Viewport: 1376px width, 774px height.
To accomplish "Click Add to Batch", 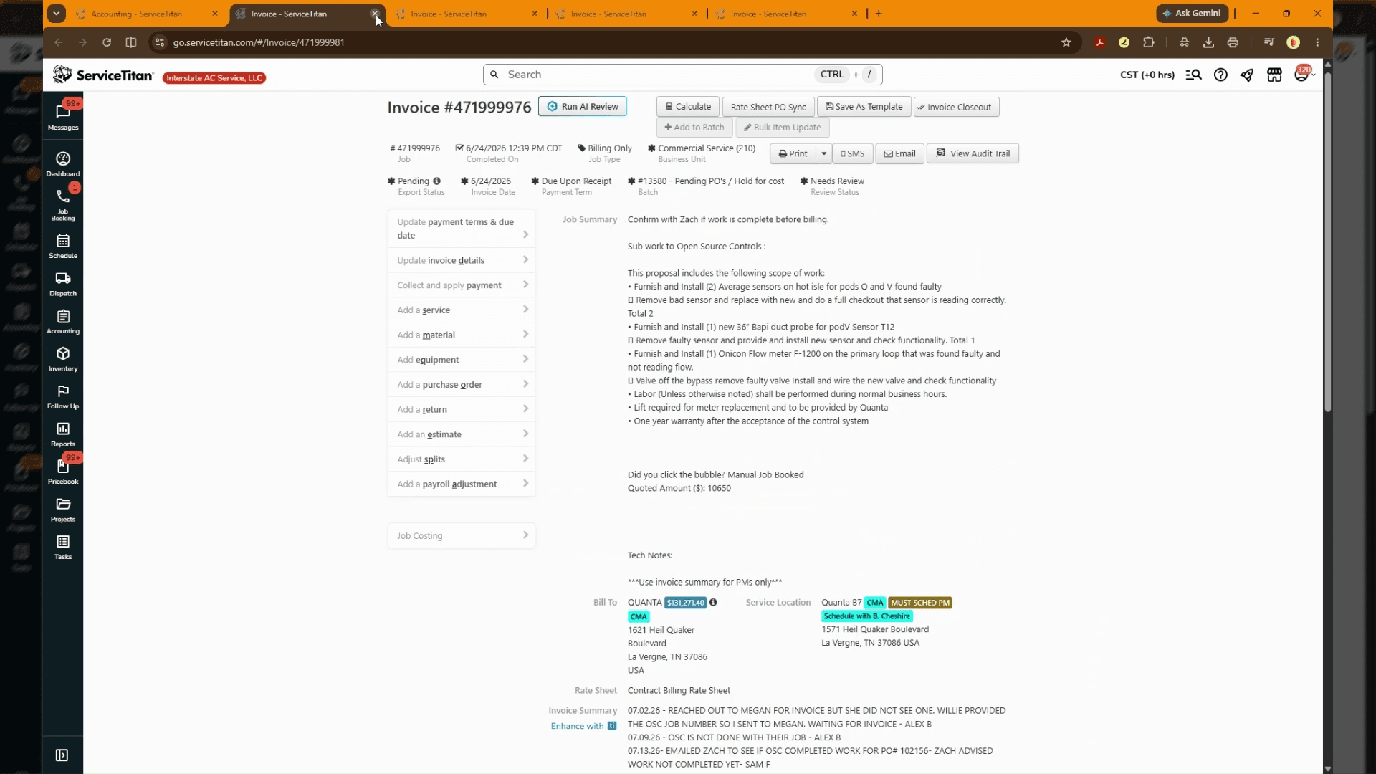I will click(694, 128).
